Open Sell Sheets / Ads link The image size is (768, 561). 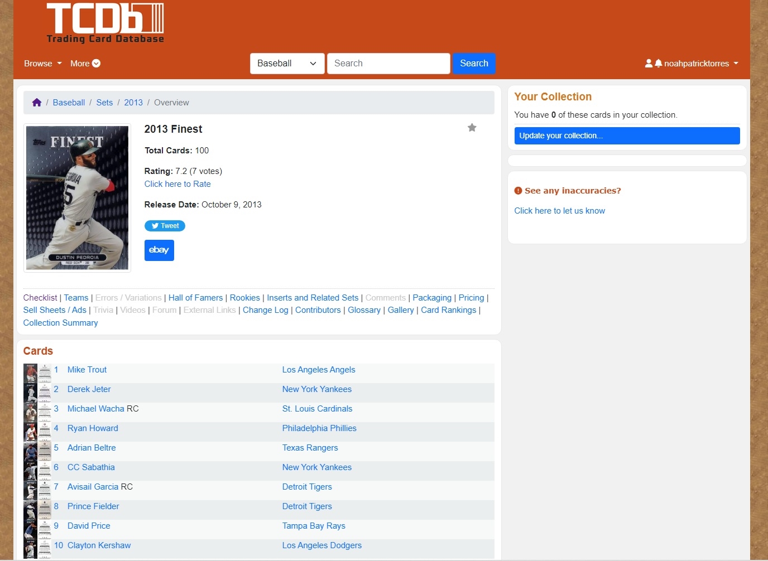pos(55,310)
